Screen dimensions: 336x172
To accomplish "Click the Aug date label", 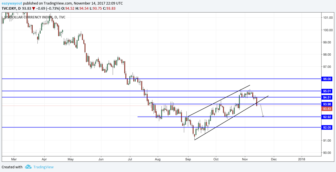I will 157,159.
